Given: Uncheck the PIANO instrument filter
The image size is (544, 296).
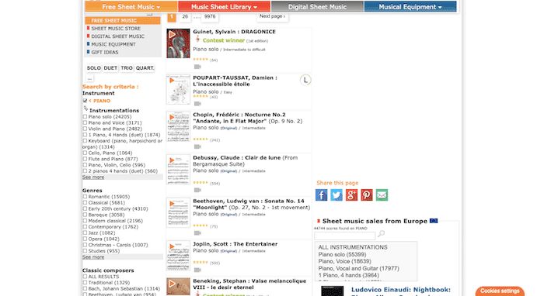Looking at the screenshot, I should coord(85,101).
